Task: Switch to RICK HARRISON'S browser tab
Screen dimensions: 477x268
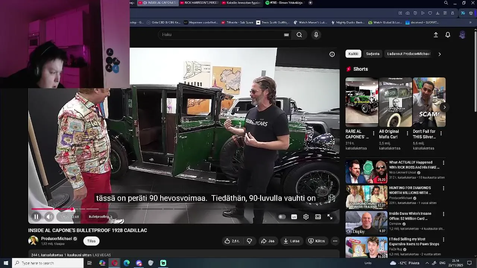Action: (x=199, y=3)
